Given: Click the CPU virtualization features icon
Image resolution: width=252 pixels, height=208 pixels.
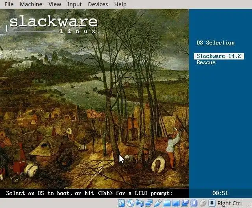Looking at the screenshot, I should pyautogui.click(x=194, y=203).
